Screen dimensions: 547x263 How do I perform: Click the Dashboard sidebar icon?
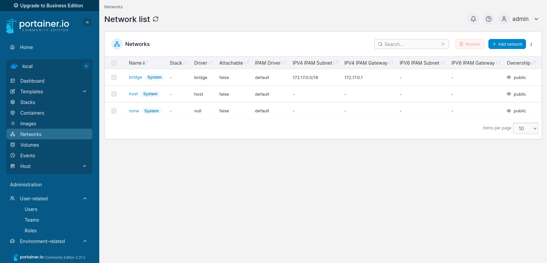pos(13,81)
